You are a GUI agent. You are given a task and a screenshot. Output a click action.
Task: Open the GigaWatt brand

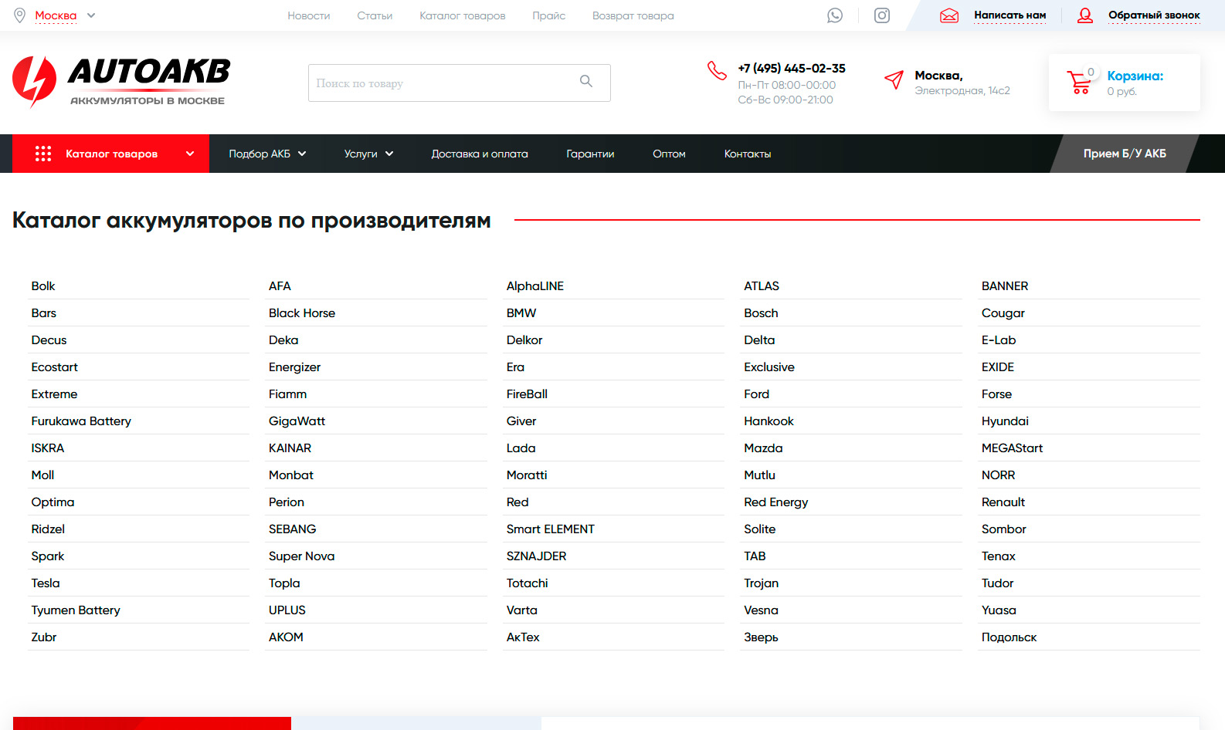(x=297, y=421)
